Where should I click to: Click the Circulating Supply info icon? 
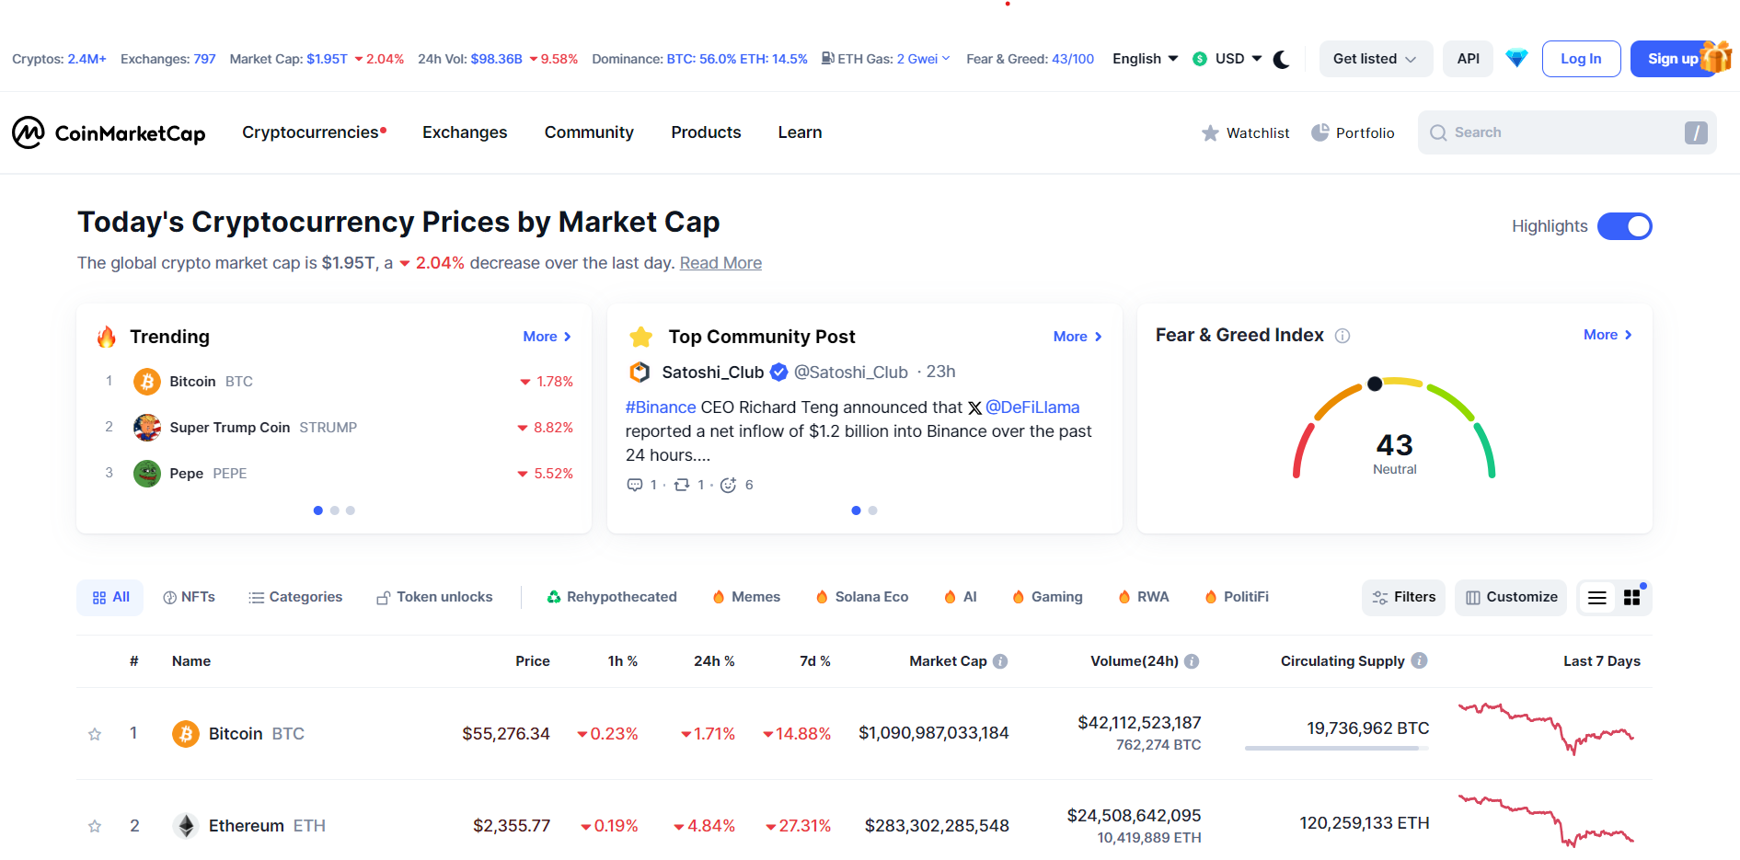[x=1419, y=660]
